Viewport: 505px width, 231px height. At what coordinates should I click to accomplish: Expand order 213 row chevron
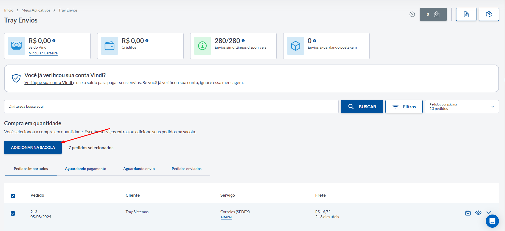tap(489, 213)
